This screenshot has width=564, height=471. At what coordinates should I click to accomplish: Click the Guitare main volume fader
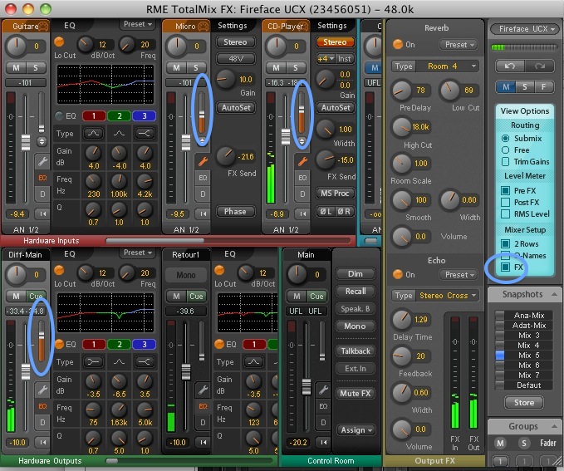(x=26, y=143)
